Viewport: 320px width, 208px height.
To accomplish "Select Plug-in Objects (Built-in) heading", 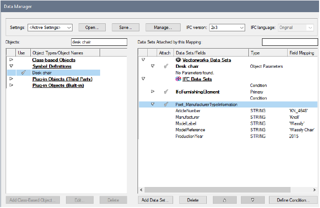I will [58, 85].
